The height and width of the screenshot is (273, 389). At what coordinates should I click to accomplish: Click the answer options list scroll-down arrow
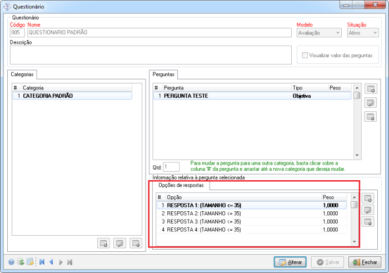(x=355, y=241)
